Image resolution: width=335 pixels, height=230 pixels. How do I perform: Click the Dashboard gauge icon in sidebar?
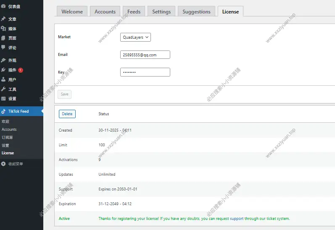pos(3,7)
